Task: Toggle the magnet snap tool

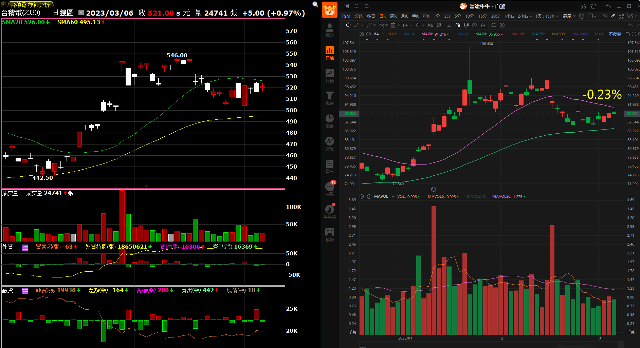Action: [458, 25]
